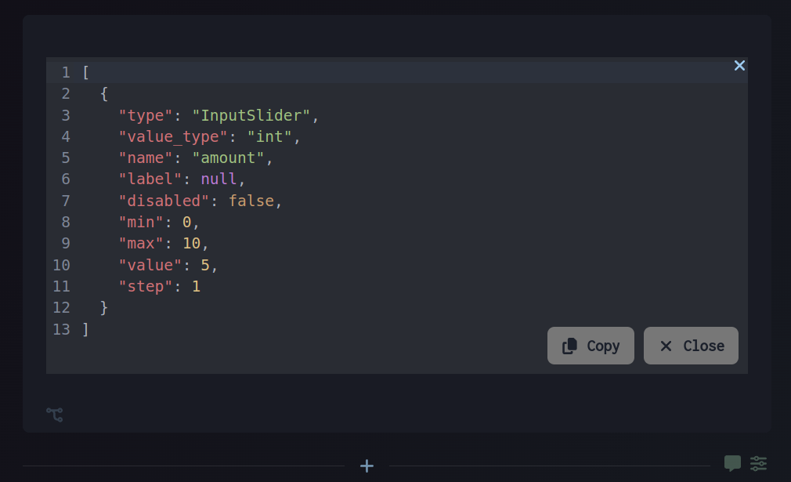Click the "type" key on line 3
Screen dimensions: 791x482
point(146,115)
